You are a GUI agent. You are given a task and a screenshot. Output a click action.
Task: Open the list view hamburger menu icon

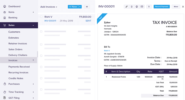click(x=87, y=7)
